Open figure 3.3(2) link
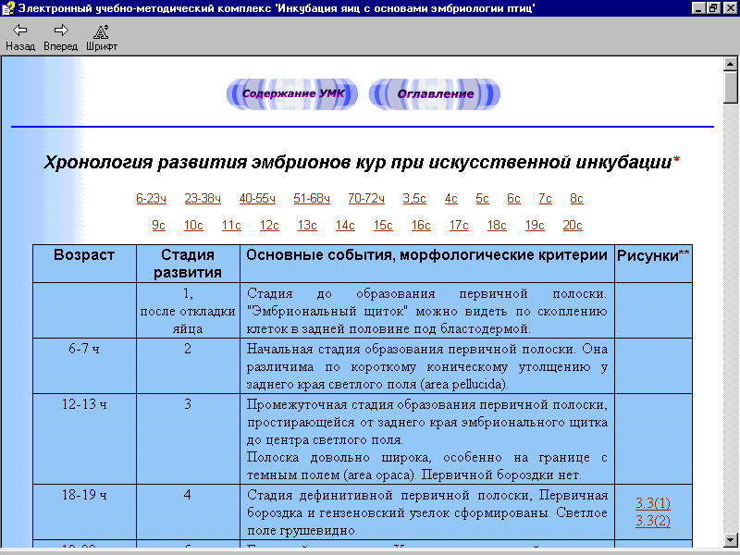740x555 pixels. tap(653, 521)
